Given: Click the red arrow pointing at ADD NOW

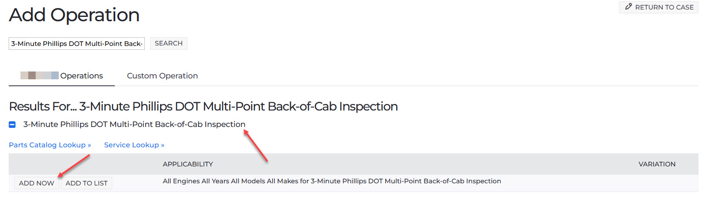Looking at the screenshot, I should [74, 166].
